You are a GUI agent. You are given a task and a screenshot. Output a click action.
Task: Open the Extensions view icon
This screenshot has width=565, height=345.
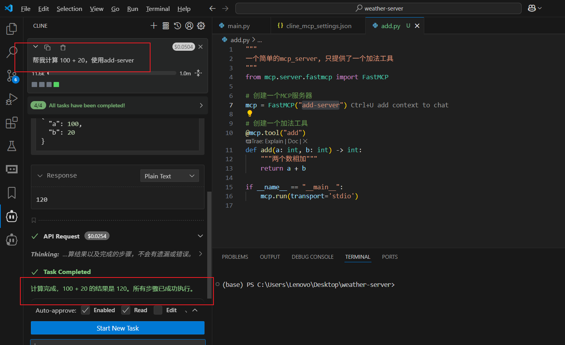pos(12,123)
